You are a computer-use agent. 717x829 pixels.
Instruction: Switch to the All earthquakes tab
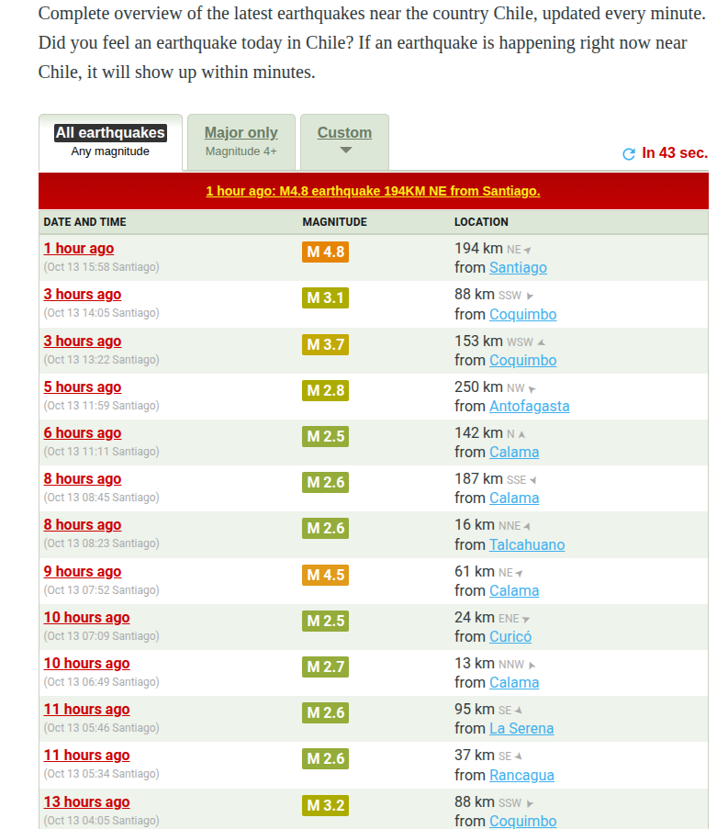coord(110,141)
